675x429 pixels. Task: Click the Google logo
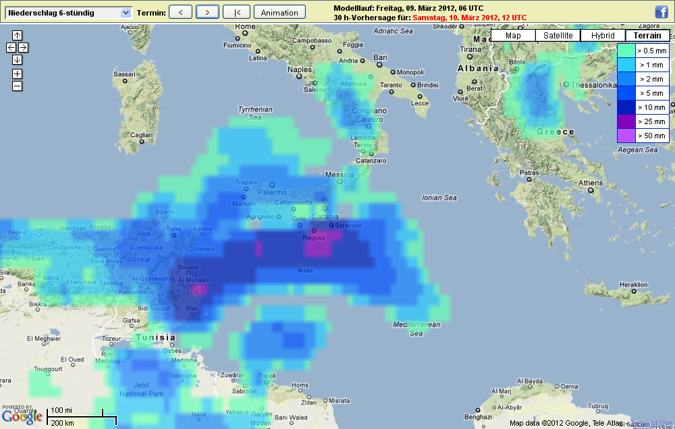point(22,417)
